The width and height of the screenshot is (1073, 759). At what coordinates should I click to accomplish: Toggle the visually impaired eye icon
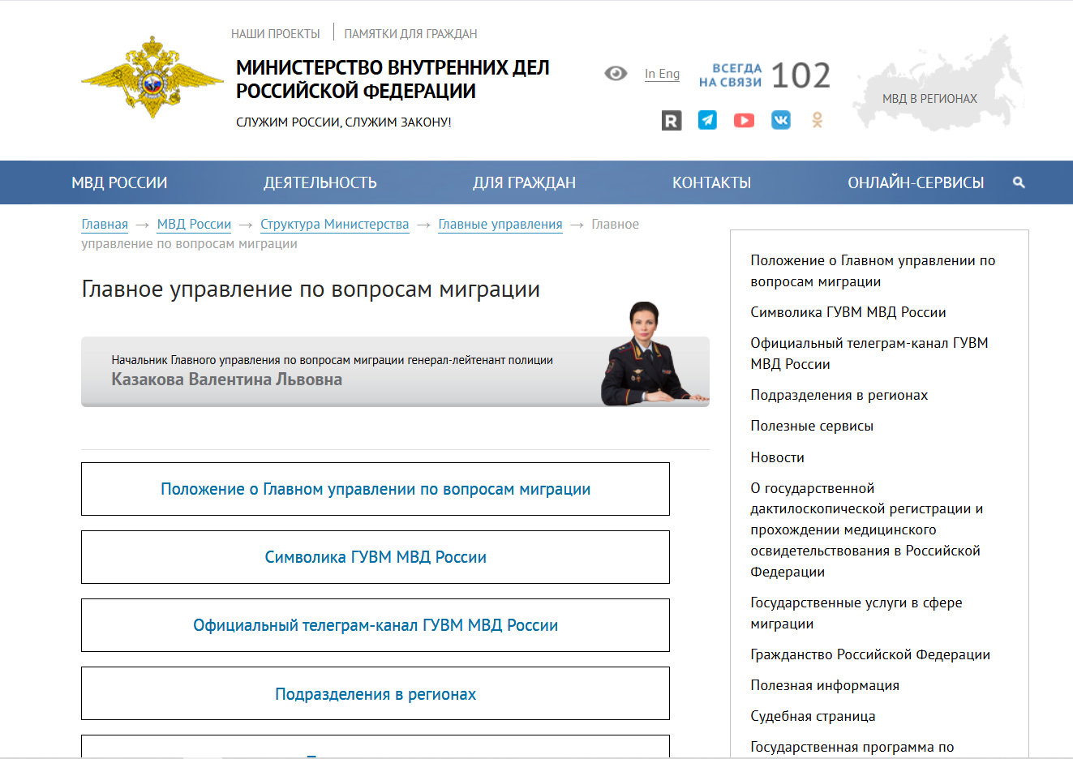[x=616, y=74]
